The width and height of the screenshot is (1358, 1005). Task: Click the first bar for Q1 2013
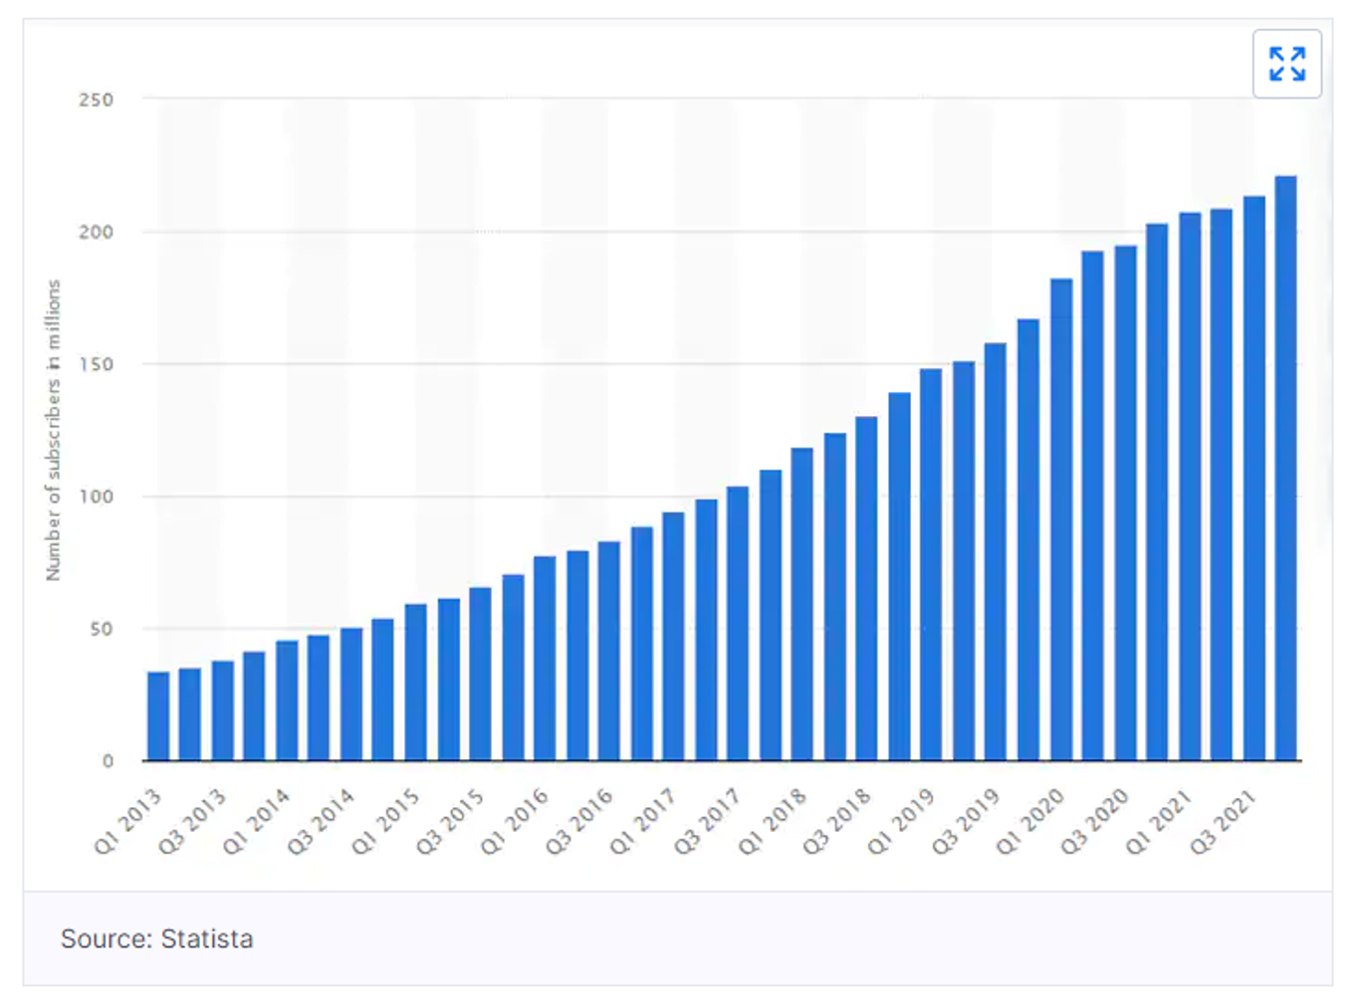[x=158, y=716]
